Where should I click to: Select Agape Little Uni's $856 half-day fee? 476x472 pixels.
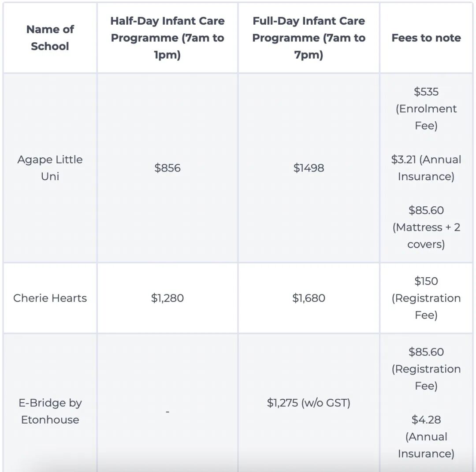coord(167,168)
